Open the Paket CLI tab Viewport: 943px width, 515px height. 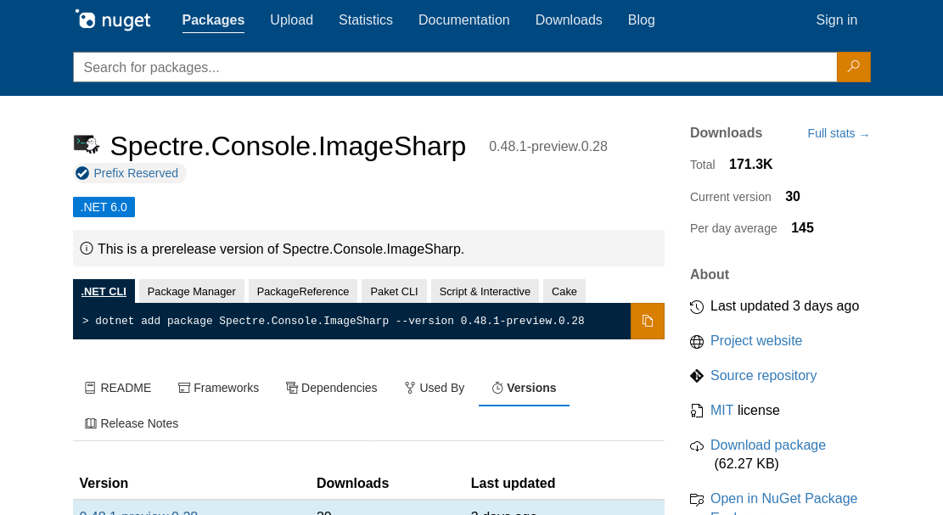click(394, 291)
